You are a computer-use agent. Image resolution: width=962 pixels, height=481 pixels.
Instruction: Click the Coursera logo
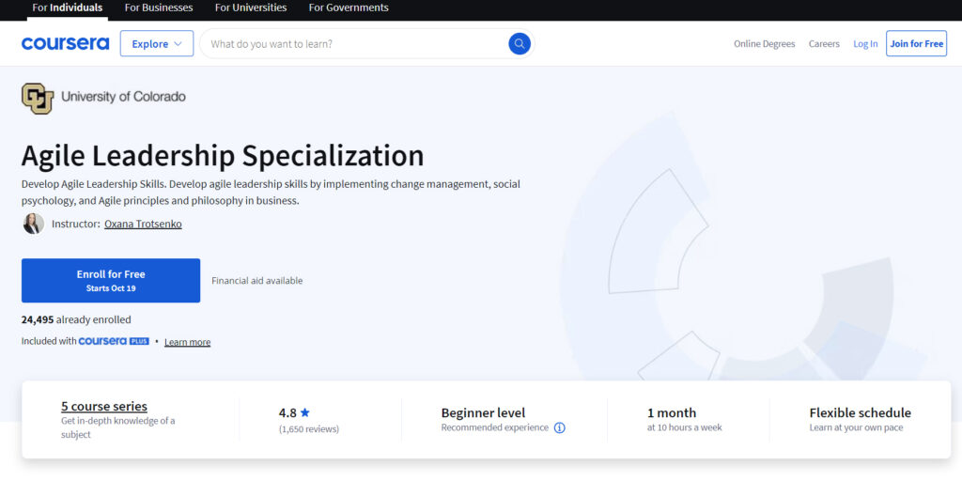pos(65,44)
